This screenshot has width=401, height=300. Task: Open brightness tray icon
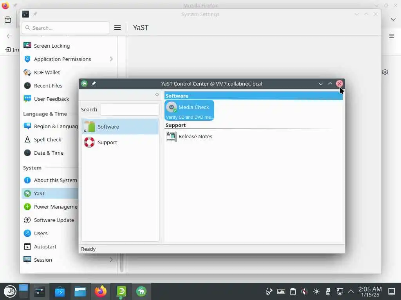point(316,291)
